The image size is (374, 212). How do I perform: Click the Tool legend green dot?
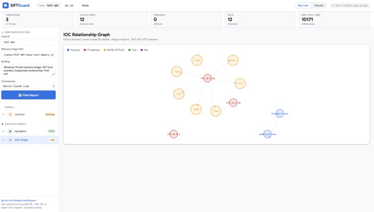click(x=129, y=50)
